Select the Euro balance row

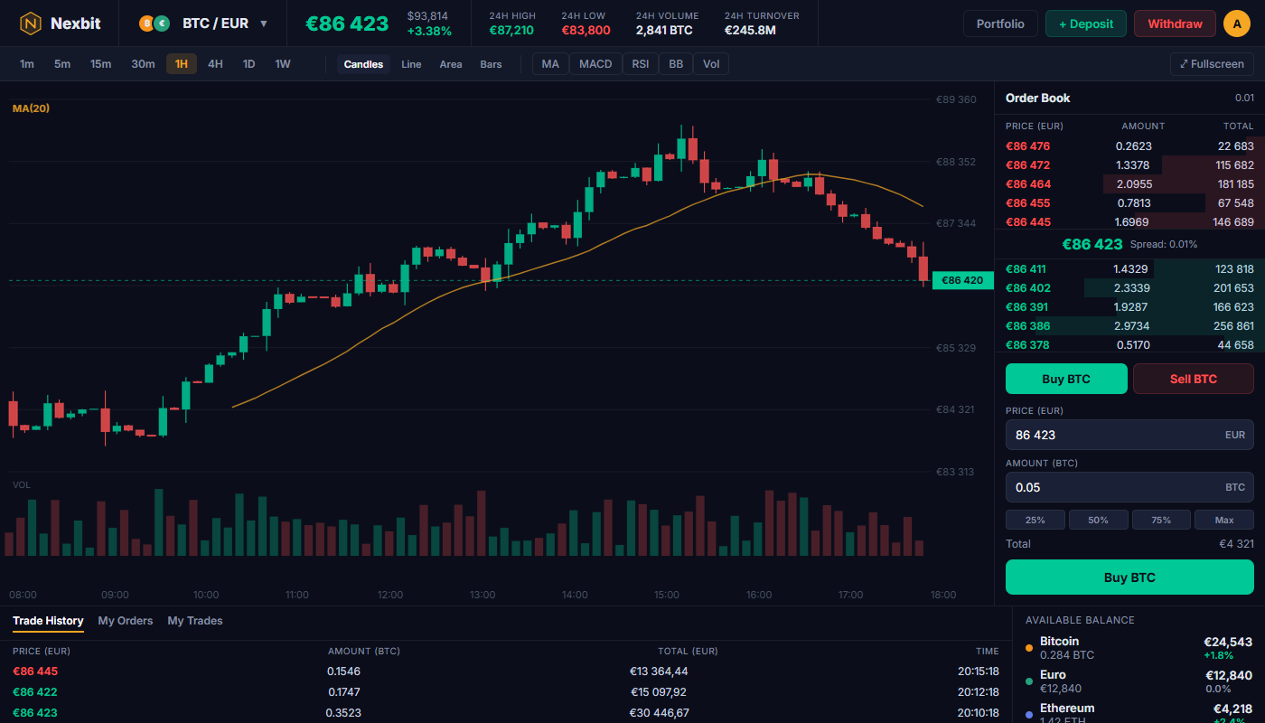click(x=1139, y=681)
